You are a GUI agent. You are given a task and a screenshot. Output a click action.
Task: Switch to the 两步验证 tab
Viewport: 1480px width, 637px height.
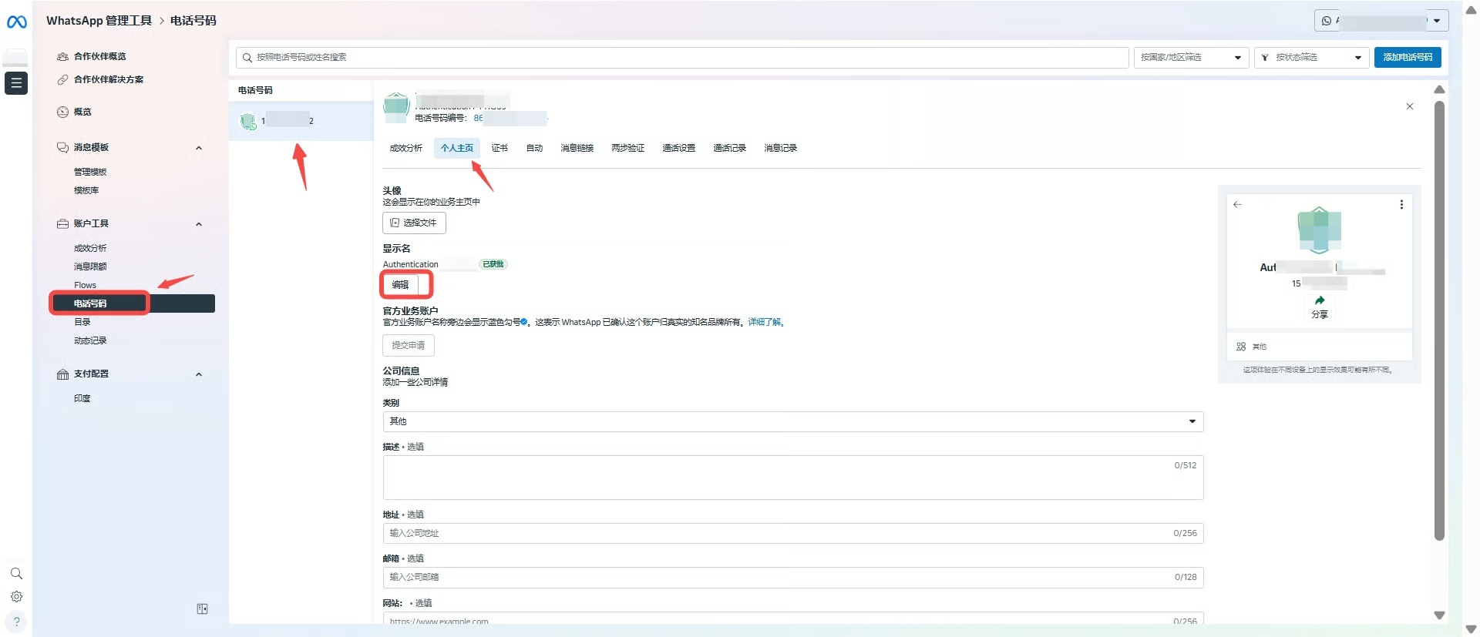[627, 148]
